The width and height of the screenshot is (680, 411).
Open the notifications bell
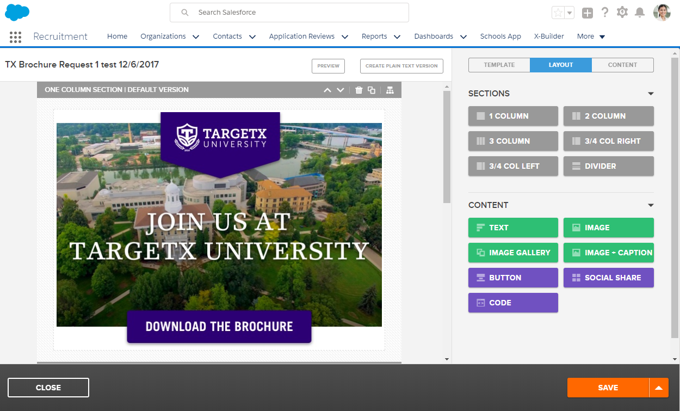pyautogui.click(x=640, y=13)
